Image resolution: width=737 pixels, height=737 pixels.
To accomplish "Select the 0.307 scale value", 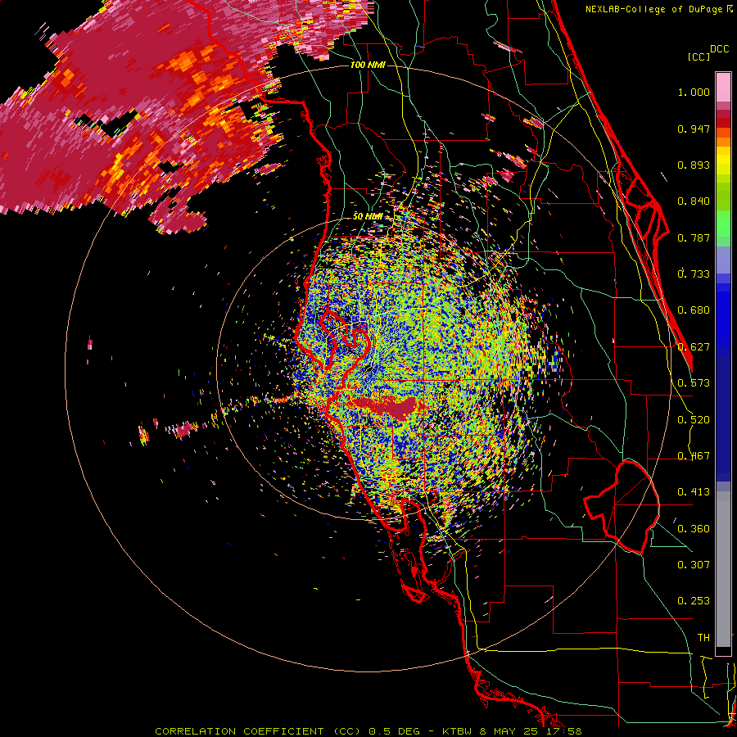I will tap(694, 565).
